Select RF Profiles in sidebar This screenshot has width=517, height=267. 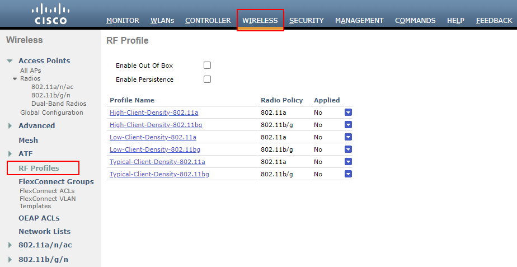coord(39,168)
